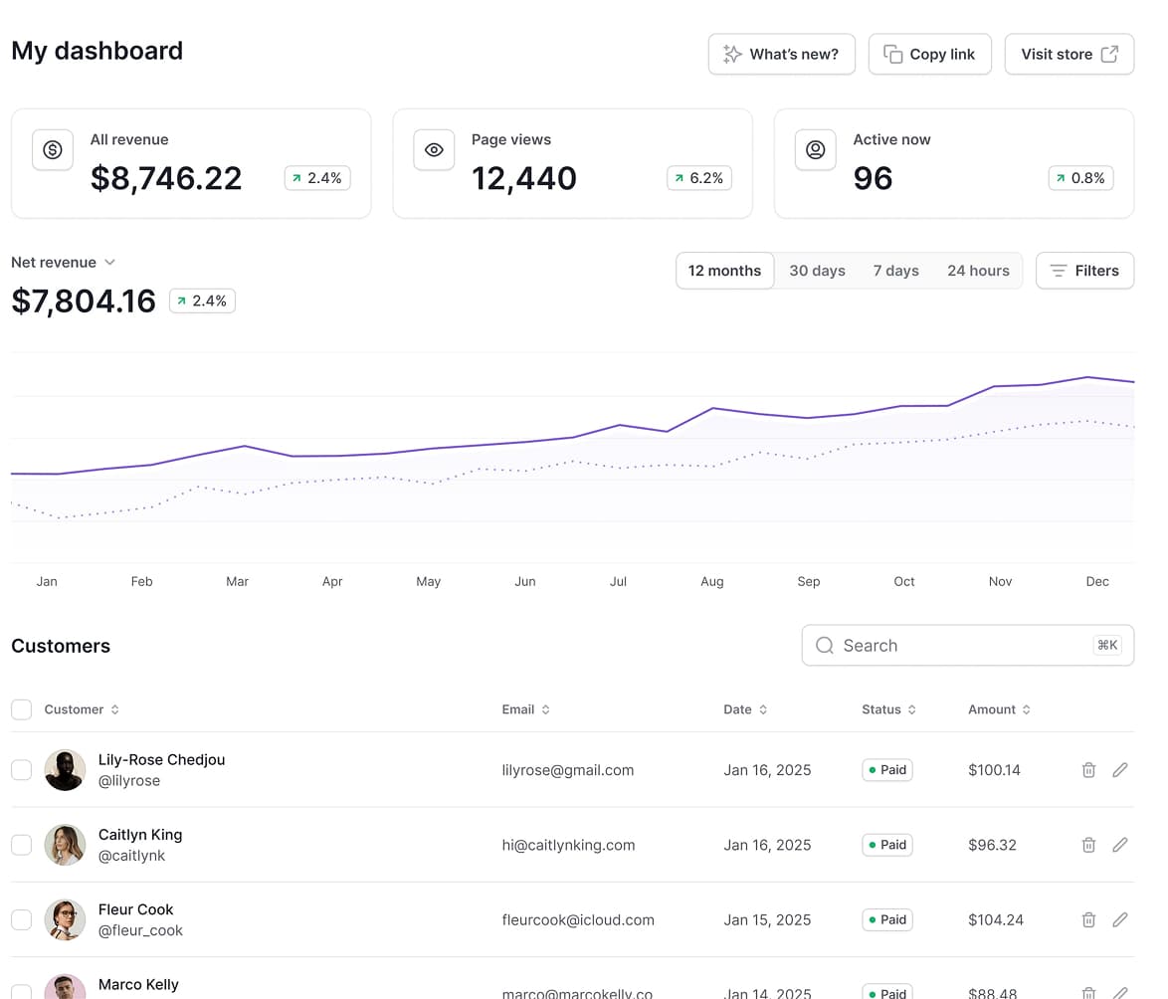Image resolution: width=1168 pixels, height=999 pixels.
Task: Tick the select-all checkbox in Customer header
Action: pyautogui.click(x=21, y=709)
